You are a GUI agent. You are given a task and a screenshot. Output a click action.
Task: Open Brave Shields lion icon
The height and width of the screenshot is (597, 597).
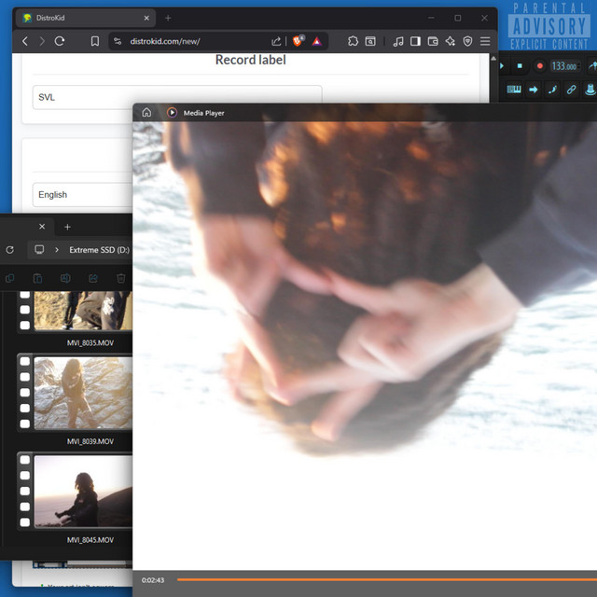[298, 40]
